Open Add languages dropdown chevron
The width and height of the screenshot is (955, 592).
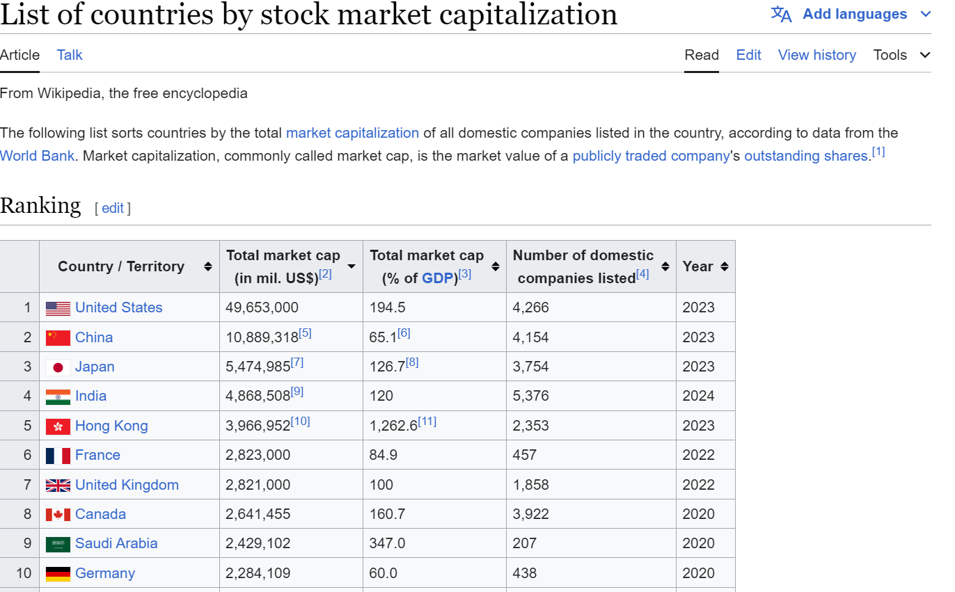pyautogui.click(x=925, y=14)
